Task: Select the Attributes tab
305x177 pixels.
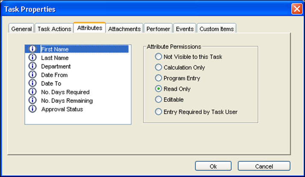Action: pos(90,28)
